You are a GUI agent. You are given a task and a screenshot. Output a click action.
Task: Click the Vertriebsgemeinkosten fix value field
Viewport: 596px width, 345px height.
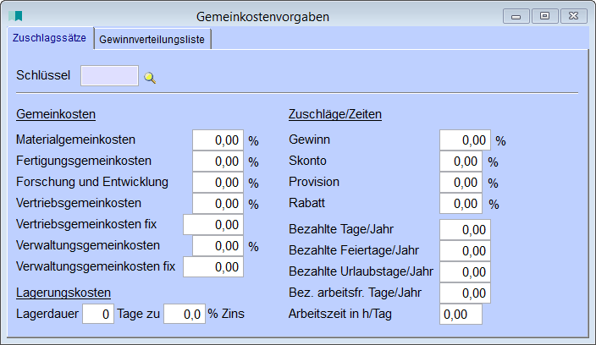[x=213, y=225]
